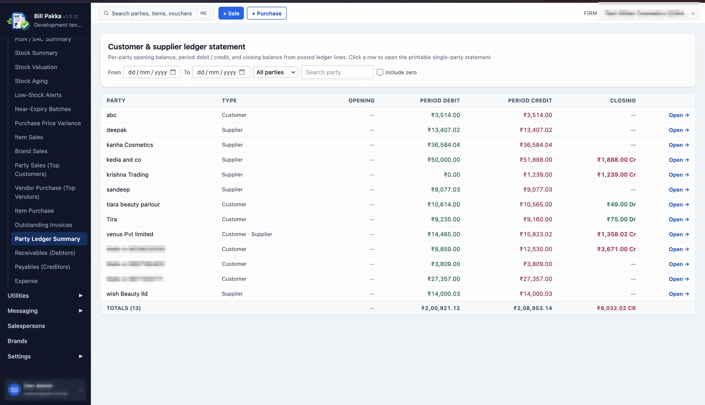Open Item Sales report
Screen dimensions: 705x405
29,137
